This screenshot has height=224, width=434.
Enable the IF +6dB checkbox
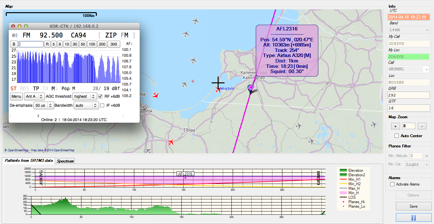102,105
